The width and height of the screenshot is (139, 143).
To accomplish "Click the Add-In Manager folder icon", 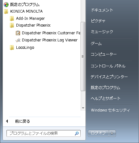I will click(12, 19).
